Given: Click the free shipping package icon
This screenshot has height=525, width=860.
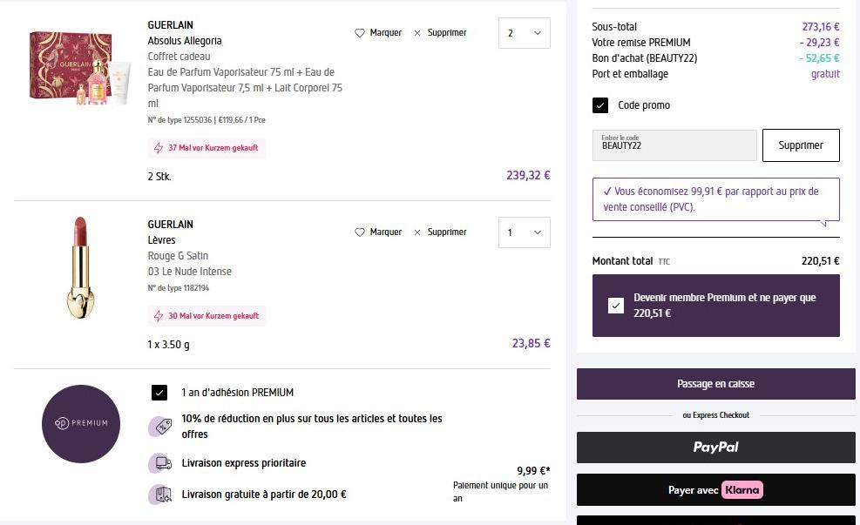Looking at the screenshot, I should point(160,495).
